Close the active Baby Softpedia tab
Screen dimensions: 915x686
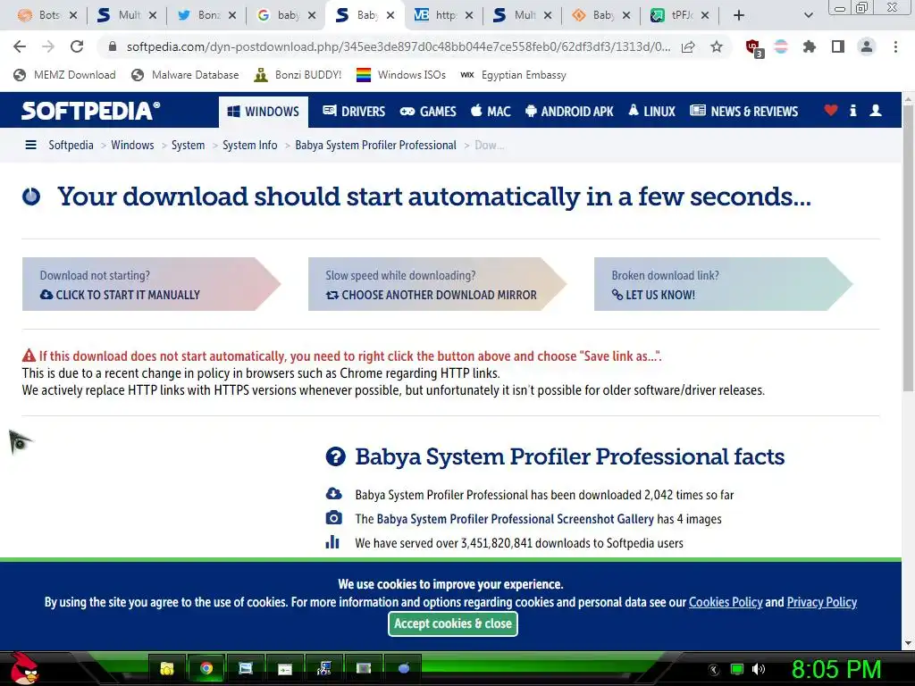390,16
